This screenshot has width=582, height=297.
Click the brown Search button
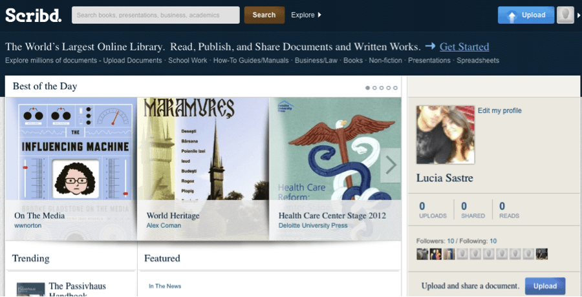click(264, 15)
